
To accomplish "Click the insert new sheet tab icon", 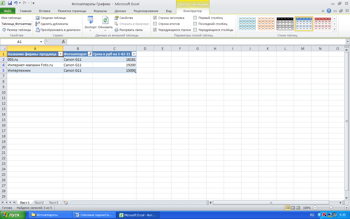I will (x=65, y=203).
